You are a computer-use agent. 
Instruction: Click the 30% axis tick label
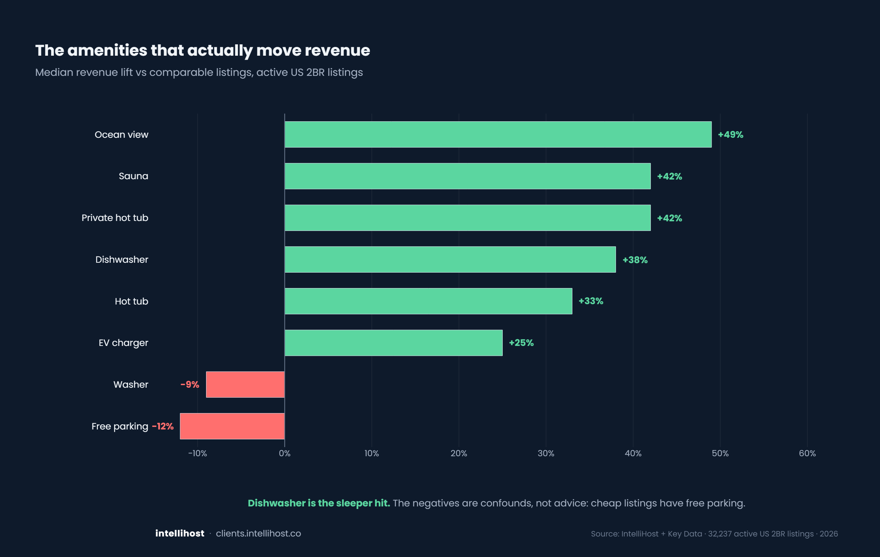(x=546, y=453)
